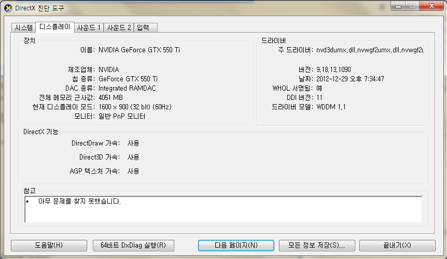
Task: Click AGP 텍스처 가속 사용 value
Action: pos(133,171)
